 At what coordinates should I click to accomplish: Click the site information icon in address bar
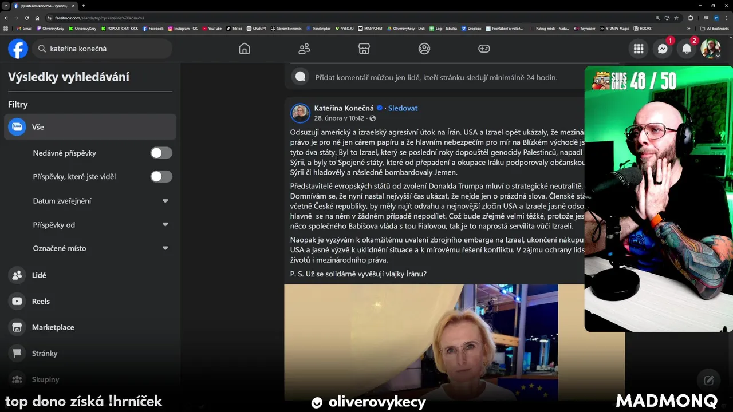click(49, 18)
